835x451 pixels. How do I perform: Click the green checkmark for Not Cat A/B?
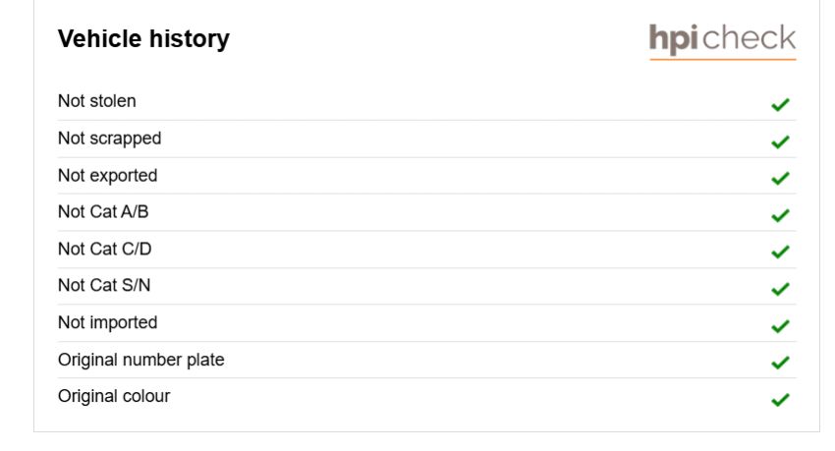pyautogui.click(x=780, y=215)
